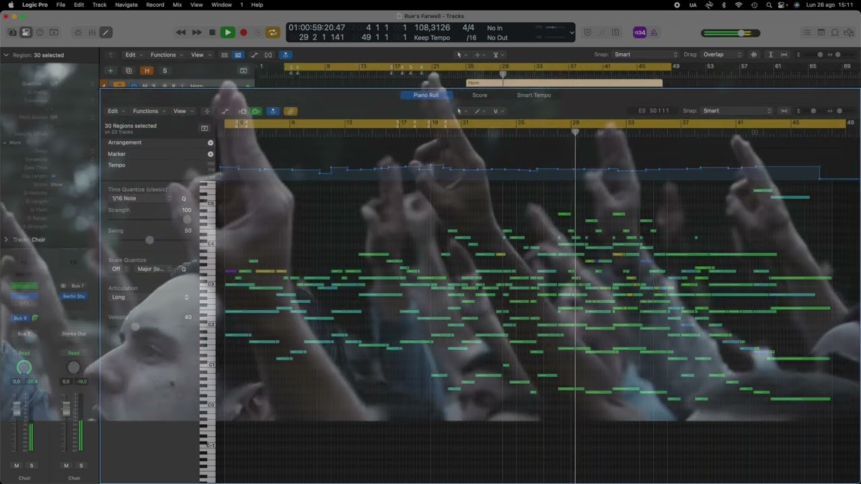
Task: Open the Navigate menu
Action: [x=126, y=5]
